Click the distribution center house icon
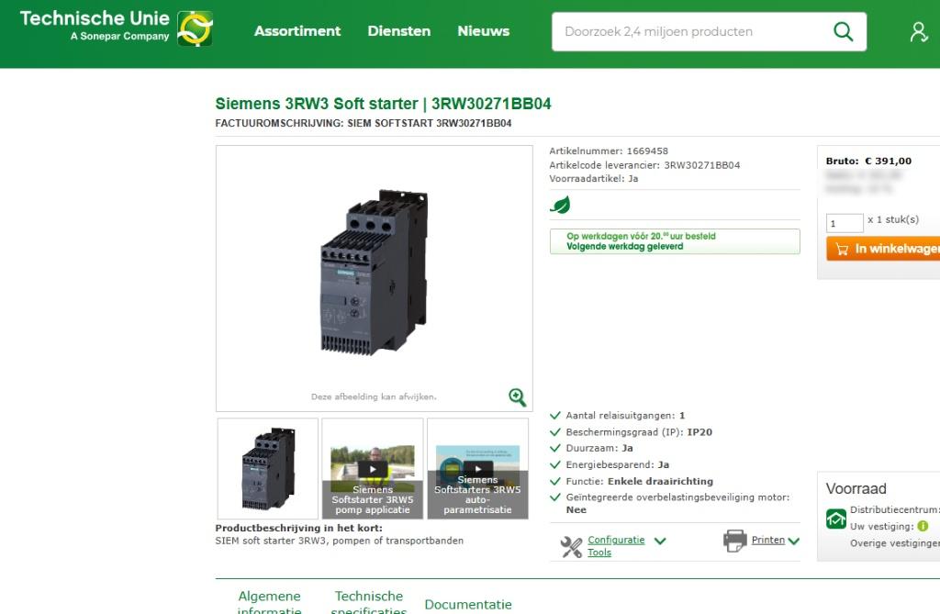 coord(835,519)
